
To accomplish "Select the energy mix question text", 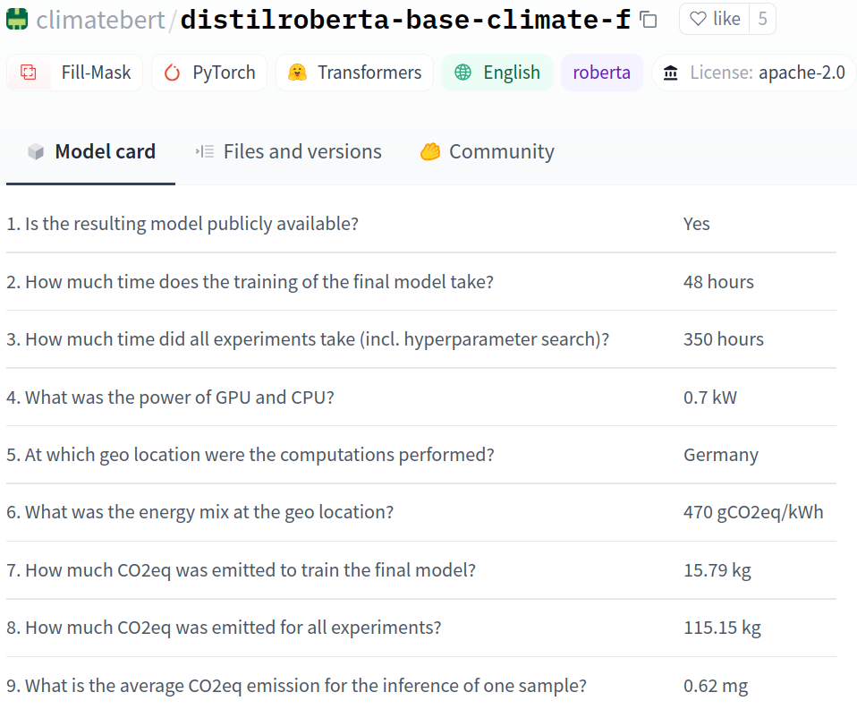I will (x=200, y=512).
